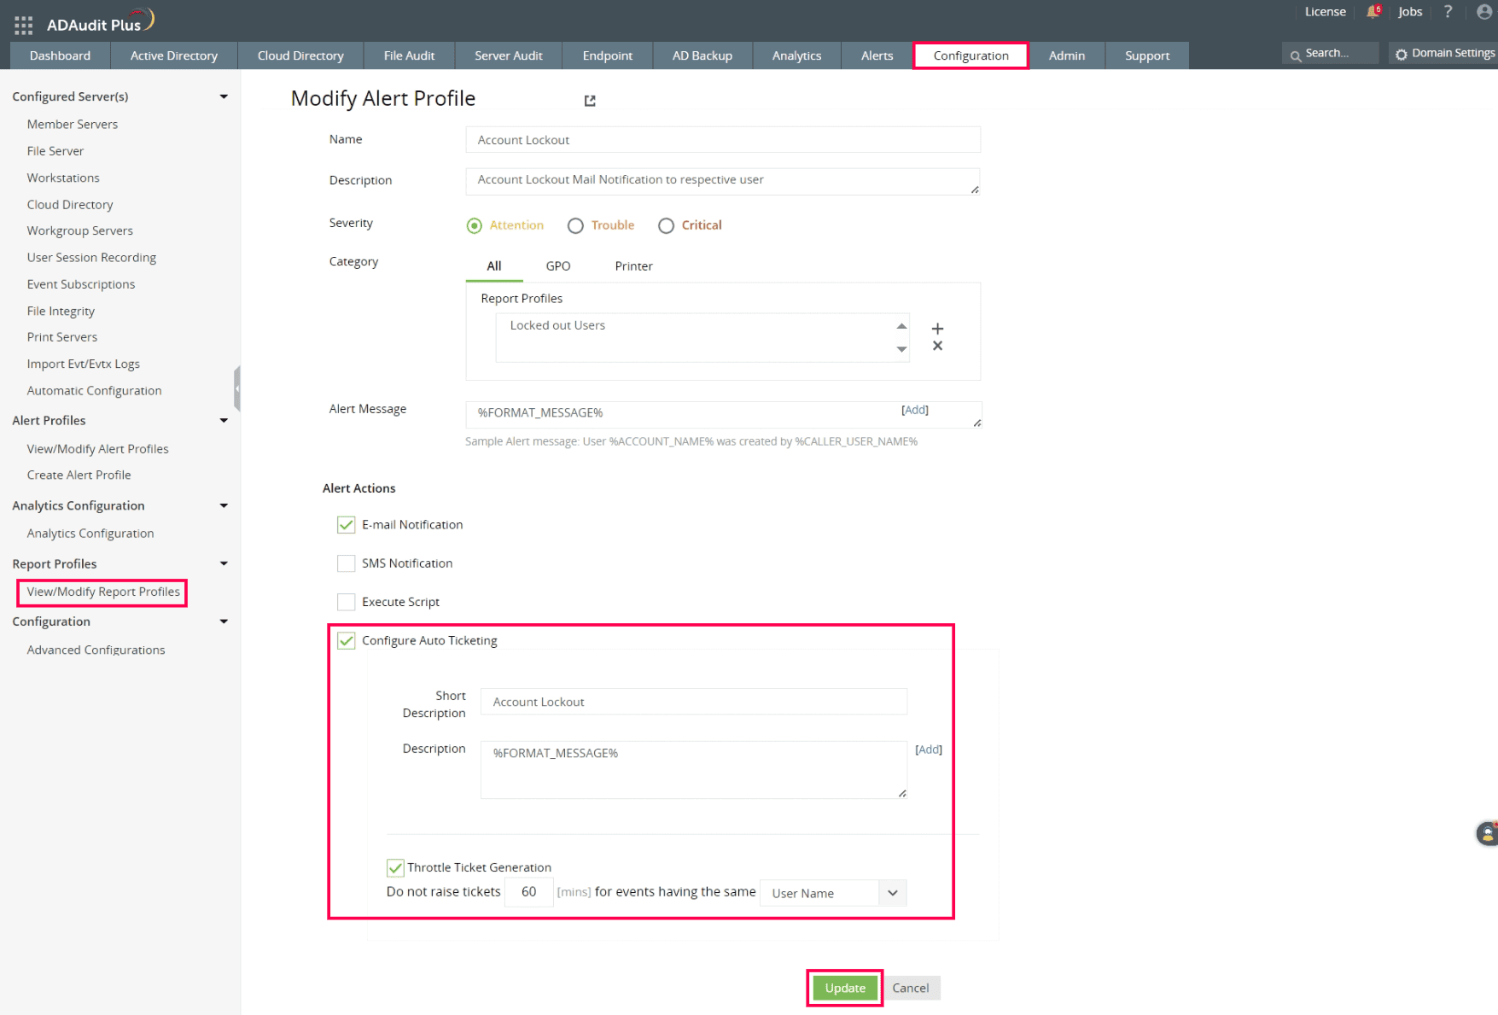The image size is (1498, 1015).
Task: Click Add link beside ticket Description
Action: [x=929, y=750]
